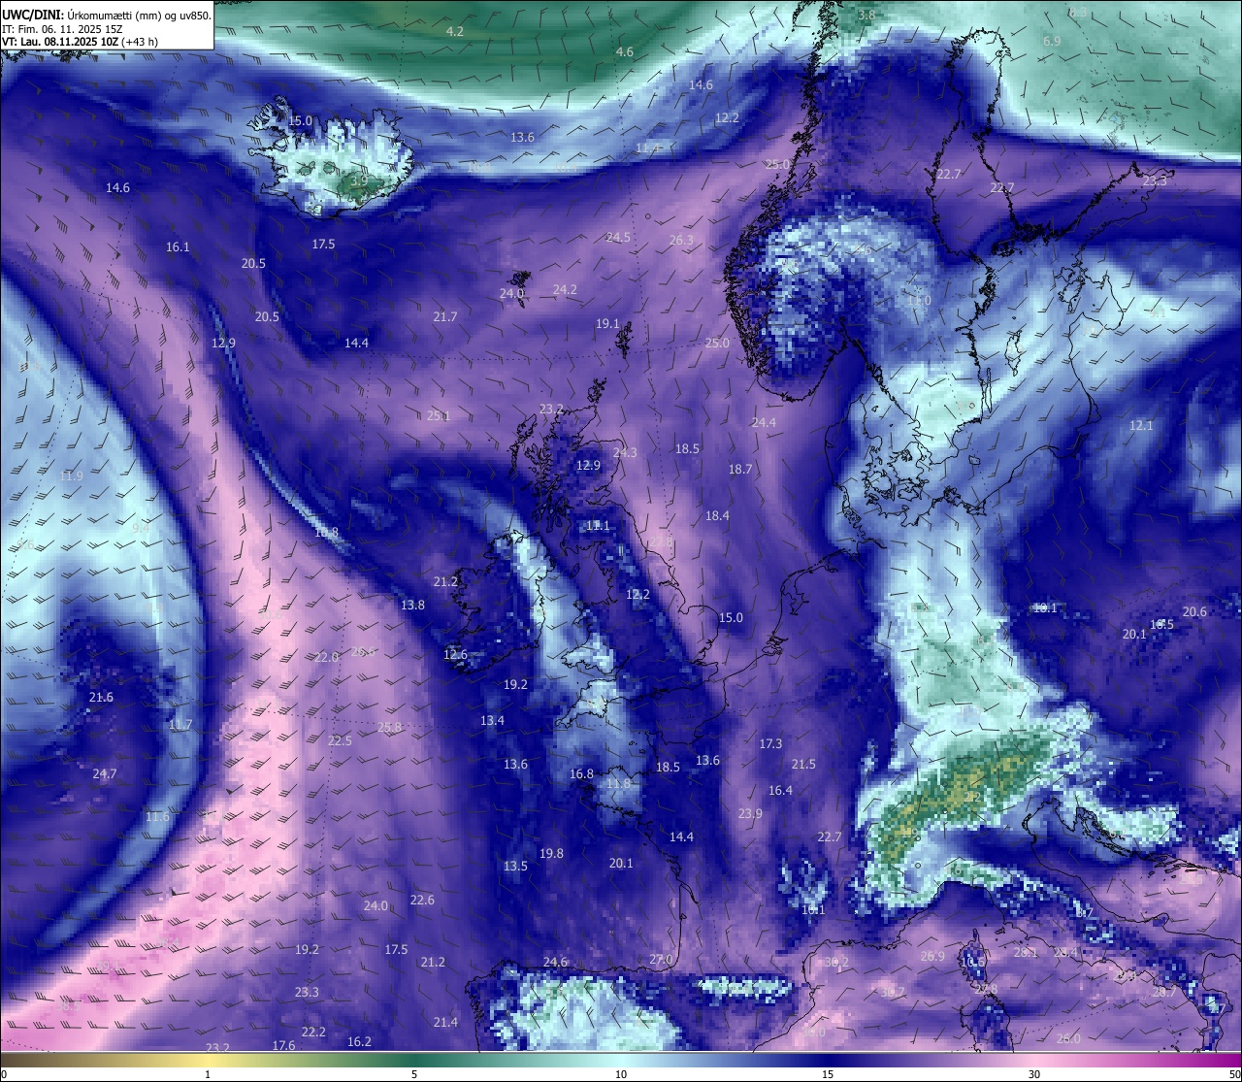This screenshot has height=1082, width=1242.
Task: Click the 13.4 value on the map
Action: (x=492, y=721)
